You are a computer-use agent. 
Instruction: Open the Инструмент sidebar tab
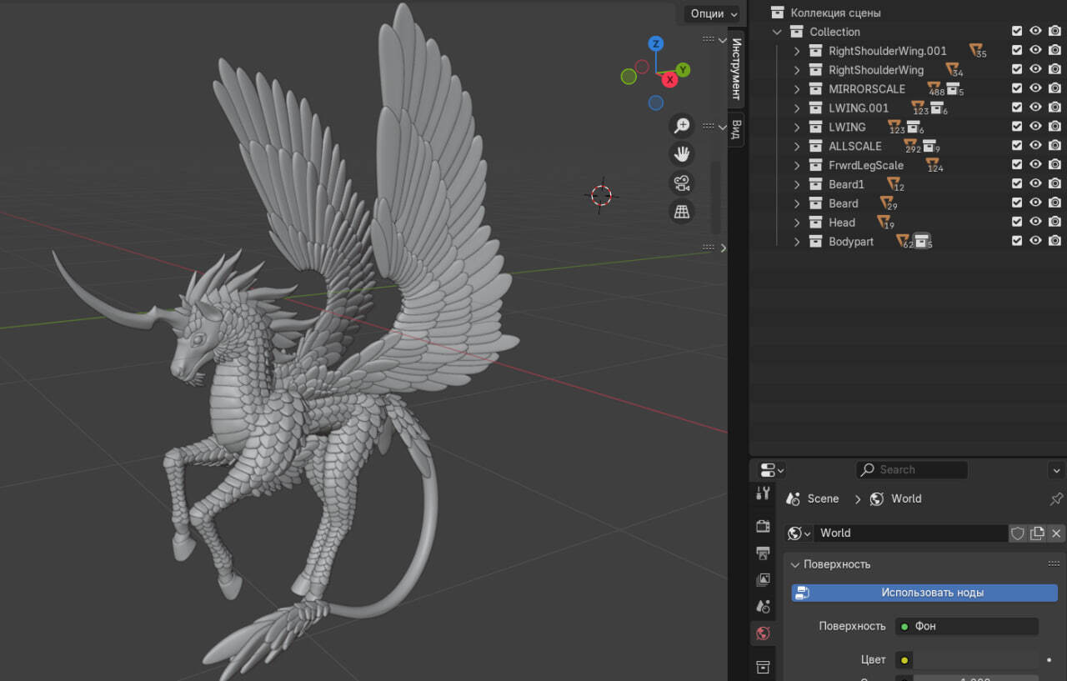(736, 68)
